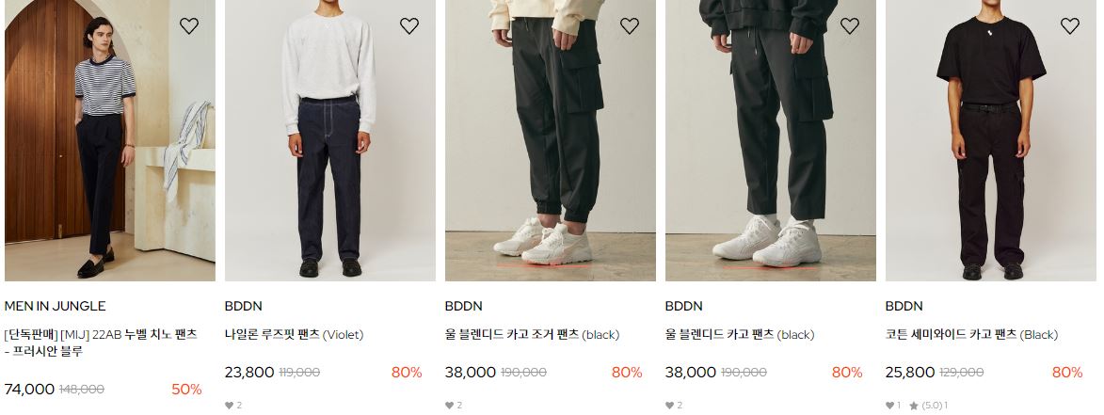This screenshot has width=1104, height=415.
Task: Open product title 울 블렌디드 카고 팬츠 (black)
Action: coord(740,335)
